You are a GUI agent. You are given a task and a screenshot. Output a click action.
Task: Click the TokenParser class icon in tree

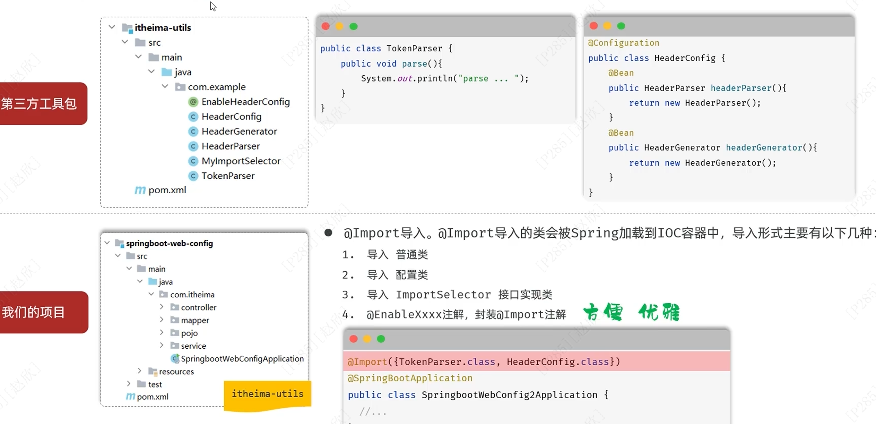193,176
